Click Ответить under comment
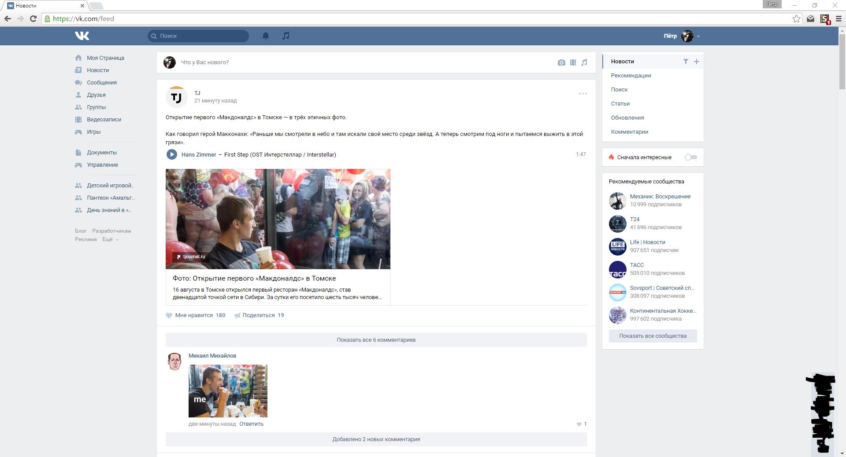 coord(251,424)
